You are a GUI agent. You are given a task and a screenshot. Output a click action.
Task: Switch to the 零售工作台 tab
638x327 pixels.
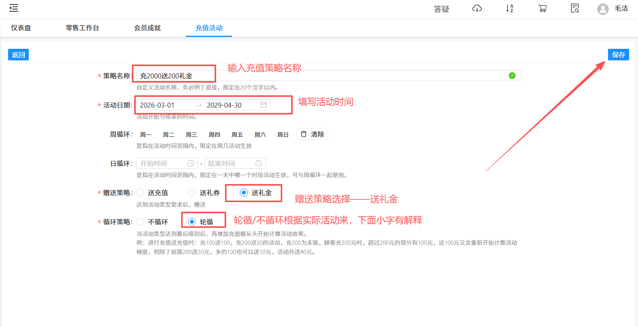82,28
